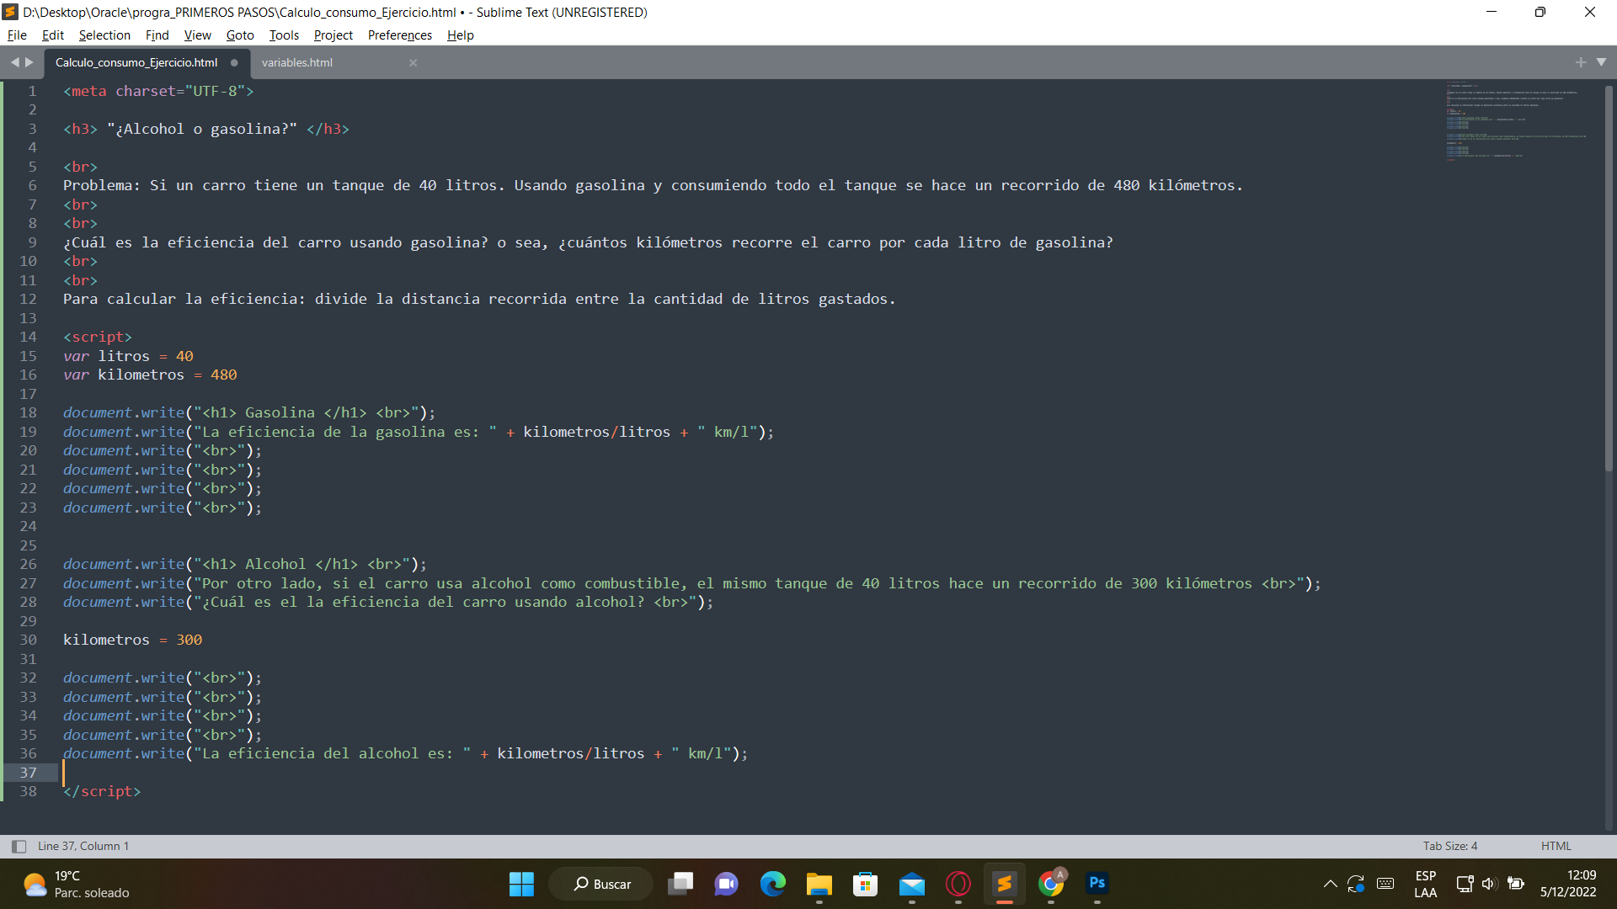The image size is (1617, 909).
Task: Launch Microsoft Edge from taskbar
Action: pyautogui.click(x=772, y=884)
